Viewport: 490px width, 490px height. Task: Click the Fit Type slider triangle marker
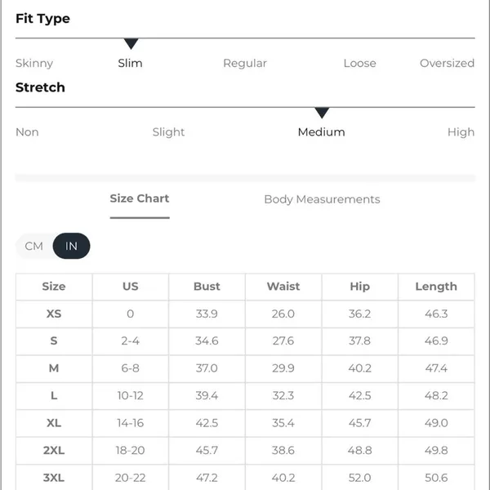131,44
